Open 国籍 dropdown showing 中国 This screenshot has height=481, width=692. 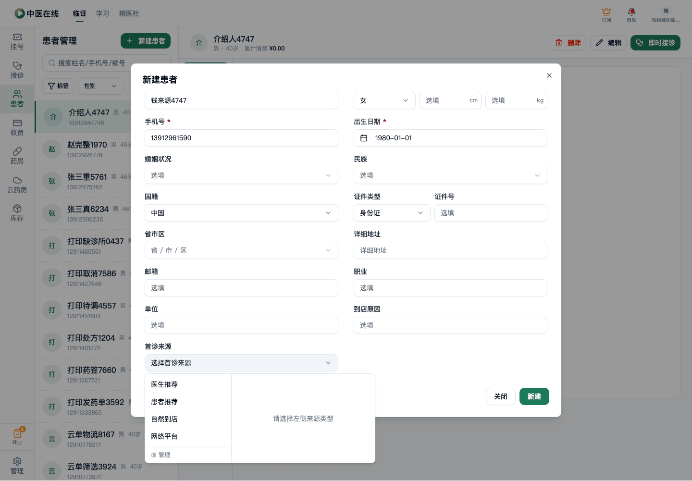click(x=241, y=213)
